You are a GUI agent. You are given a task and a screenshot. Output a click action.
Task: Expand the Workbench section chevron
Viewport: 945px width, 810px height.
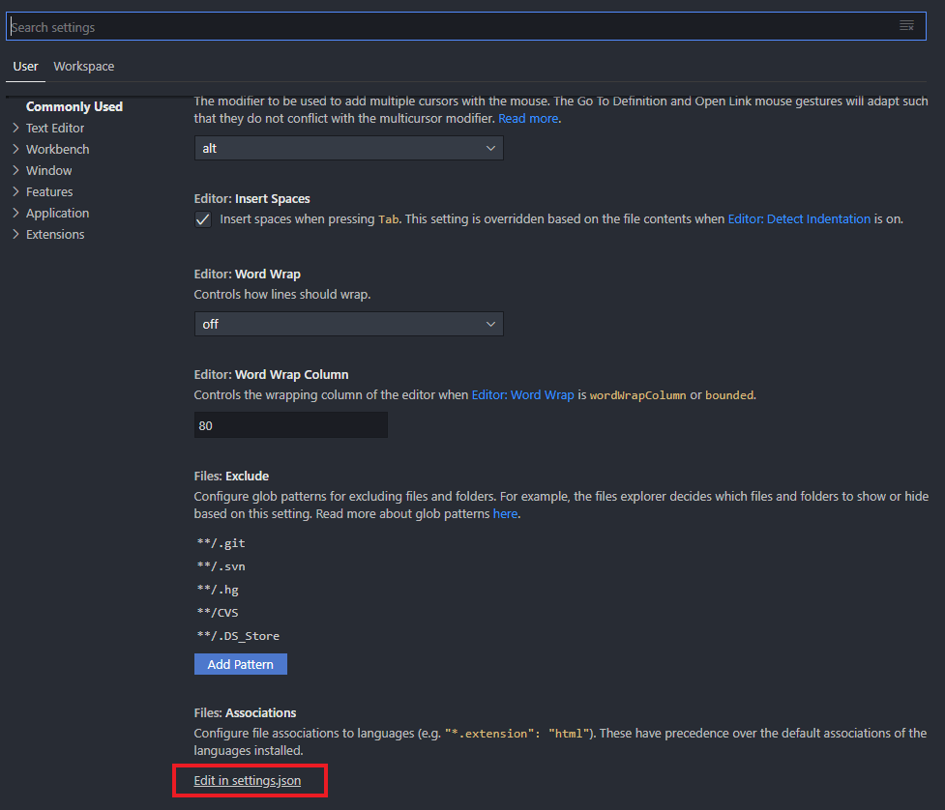[15, 150]
